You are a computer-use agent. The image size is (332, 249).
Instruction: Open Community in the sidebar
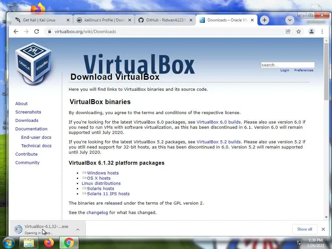point(27,163)
